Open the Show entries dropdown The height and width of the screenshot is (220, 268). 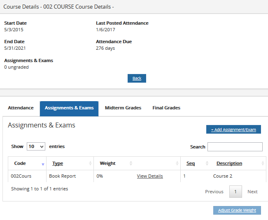[x=36, y=146]
